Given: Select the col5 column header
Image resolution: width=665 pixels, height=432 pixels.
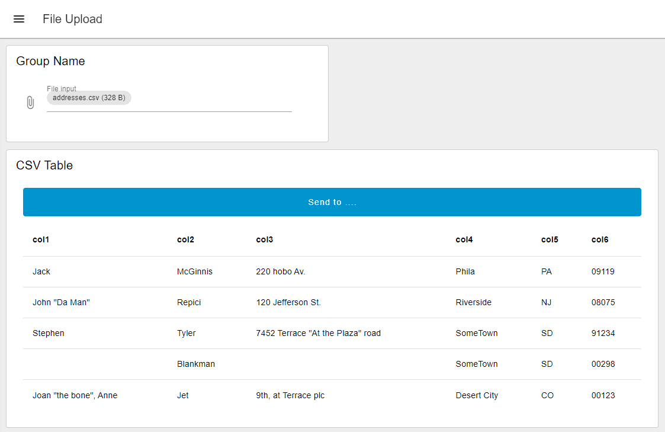Looking at the screenshot, I should [x=549, y=239].
